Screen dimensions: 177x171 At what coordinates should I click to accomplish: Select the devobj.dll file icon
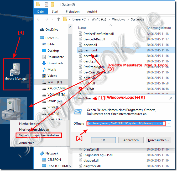click(80, 61)
